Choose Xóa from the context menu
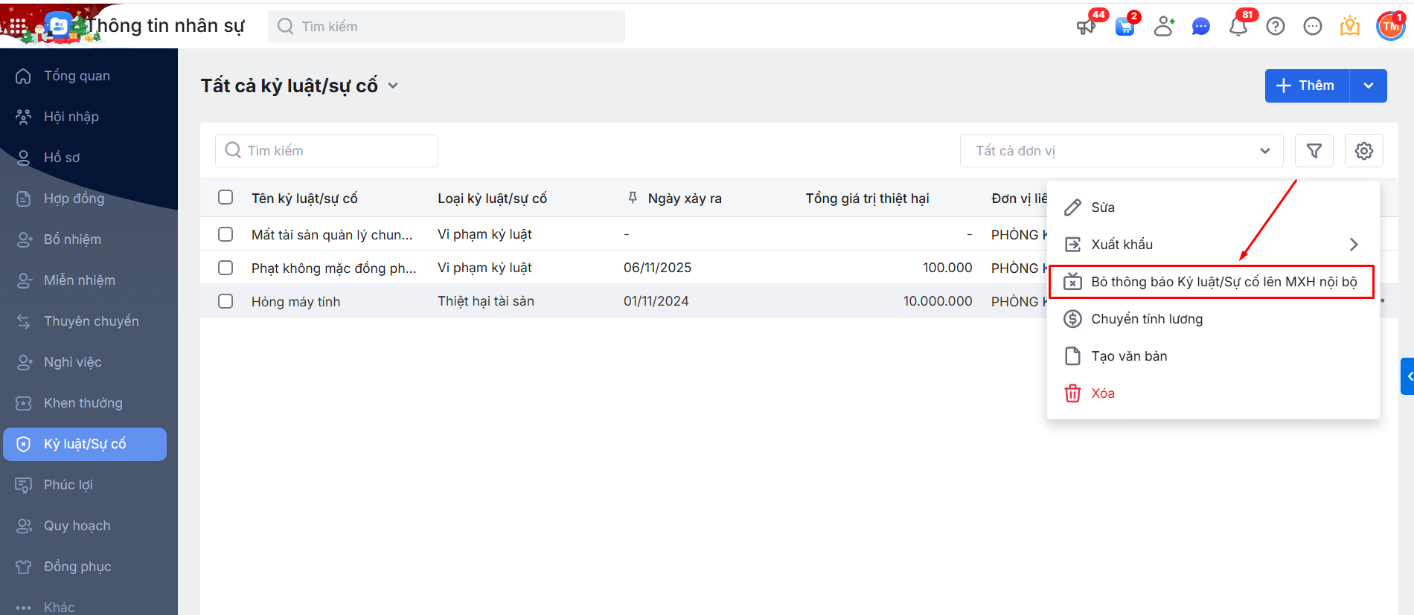This screenshot has height=615, width=1414. [x=1102, y=393]
